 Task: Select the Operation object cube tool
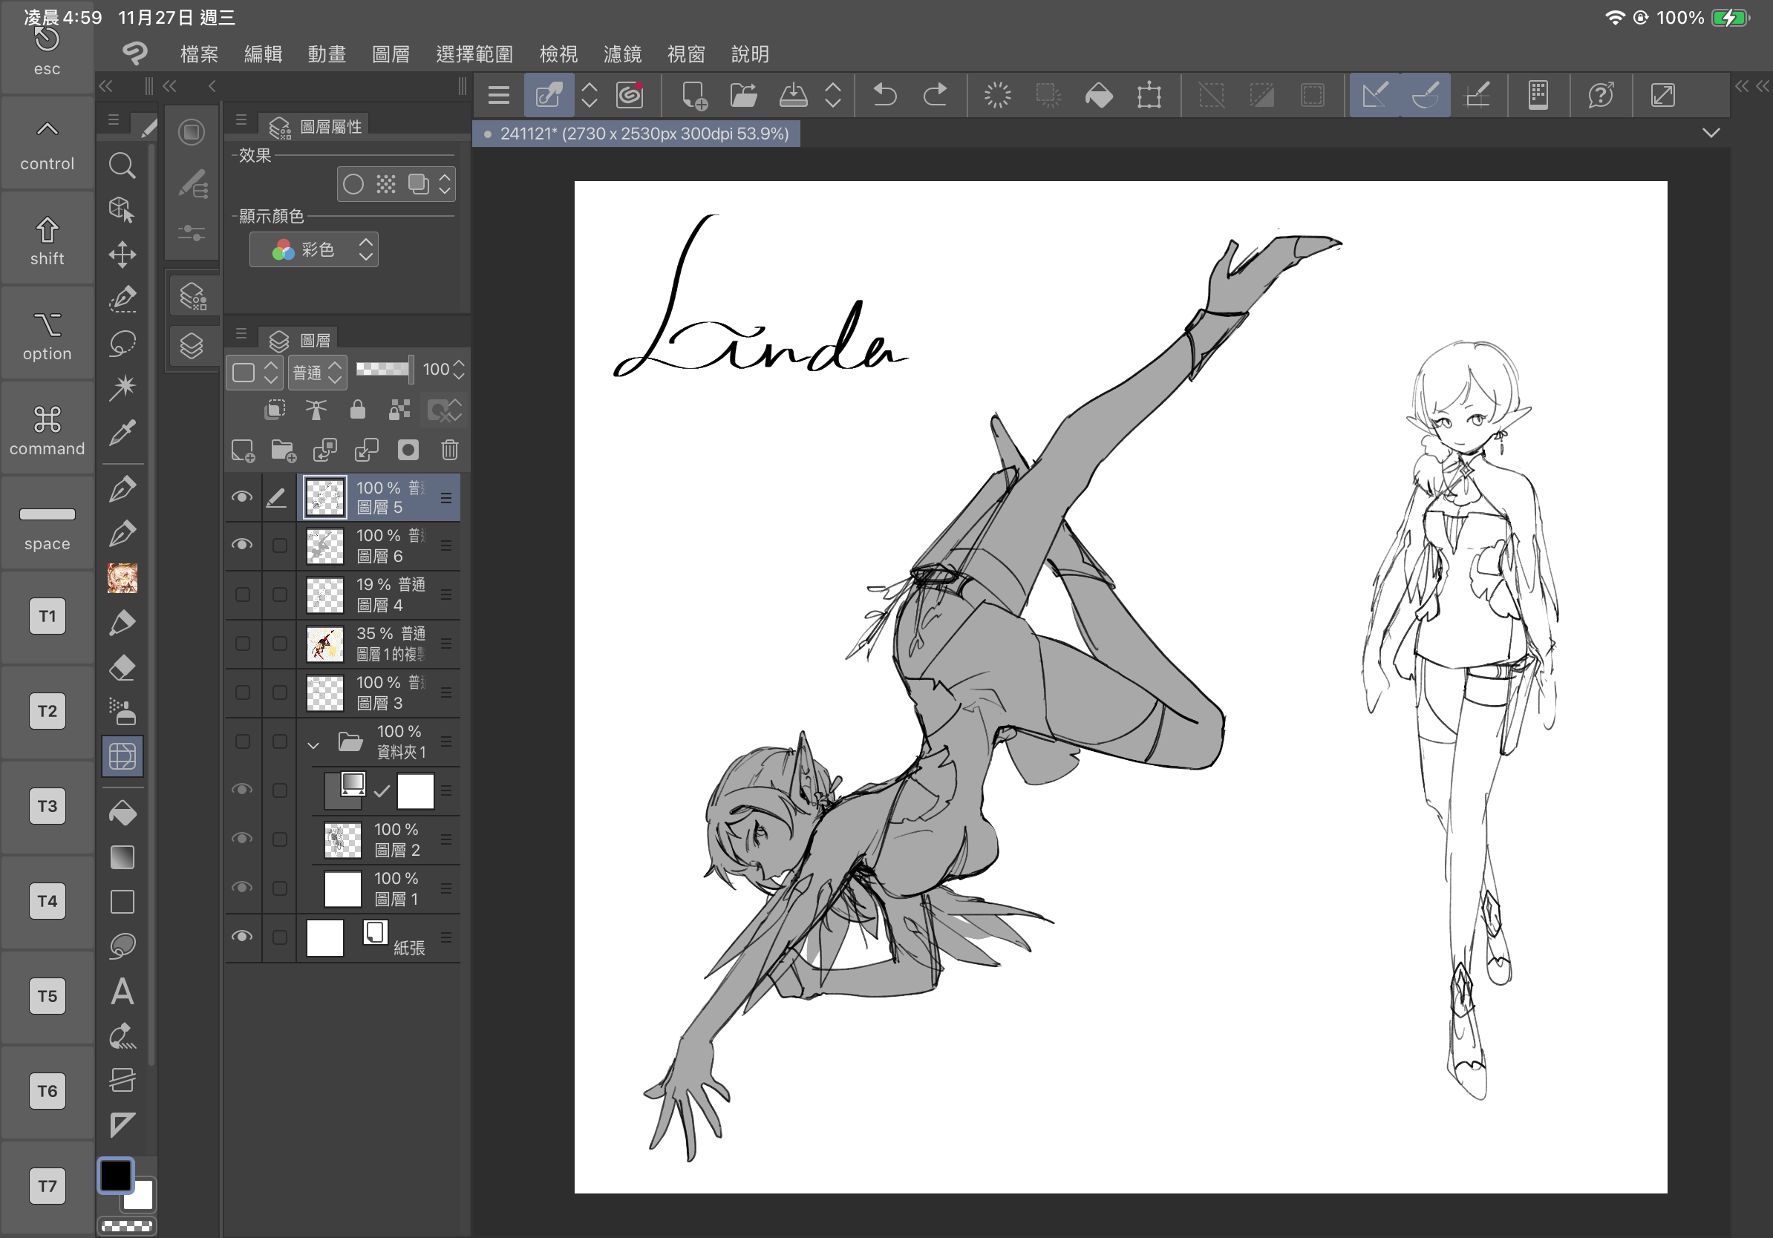(x=122, y=209)
